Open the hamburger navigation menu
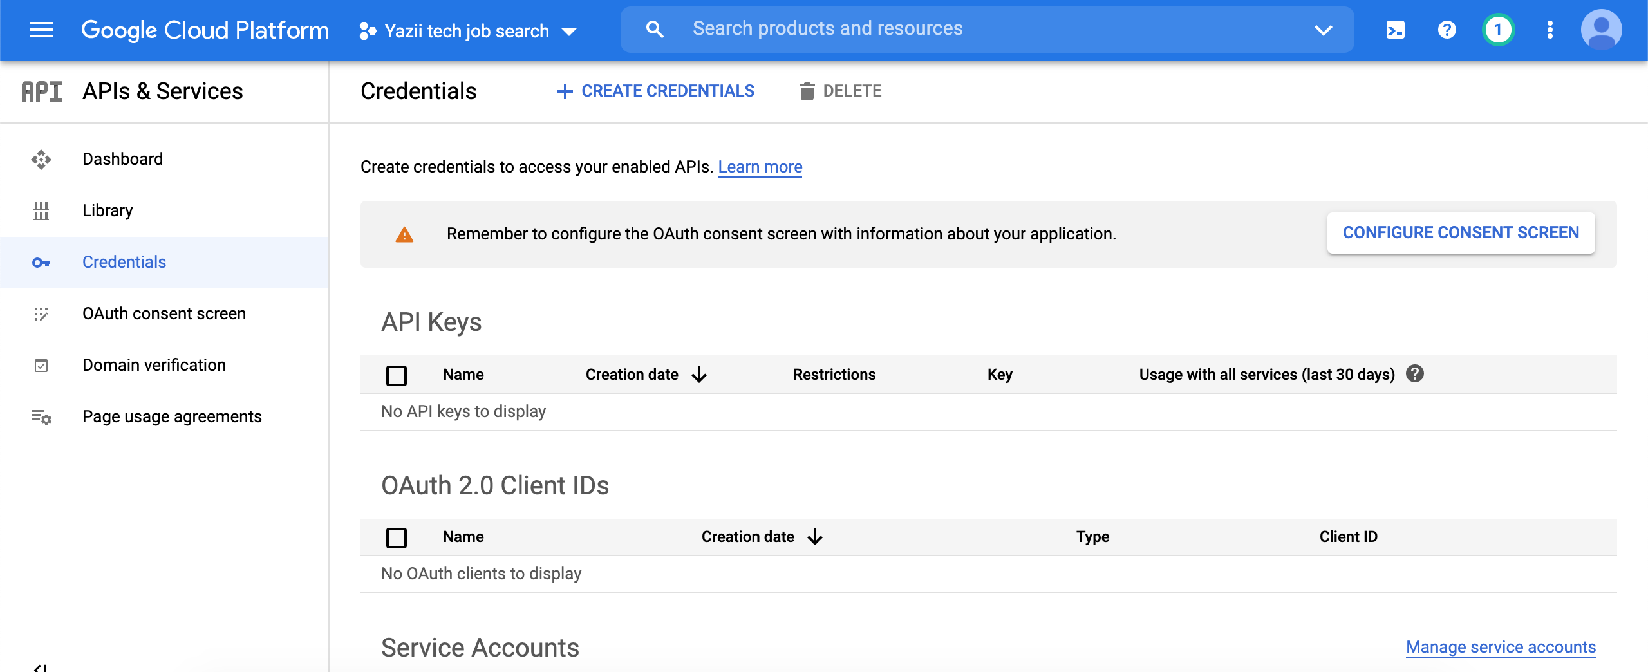This screenshot has width=1648, height=672. pyautogui.click(x=41, y=30)
